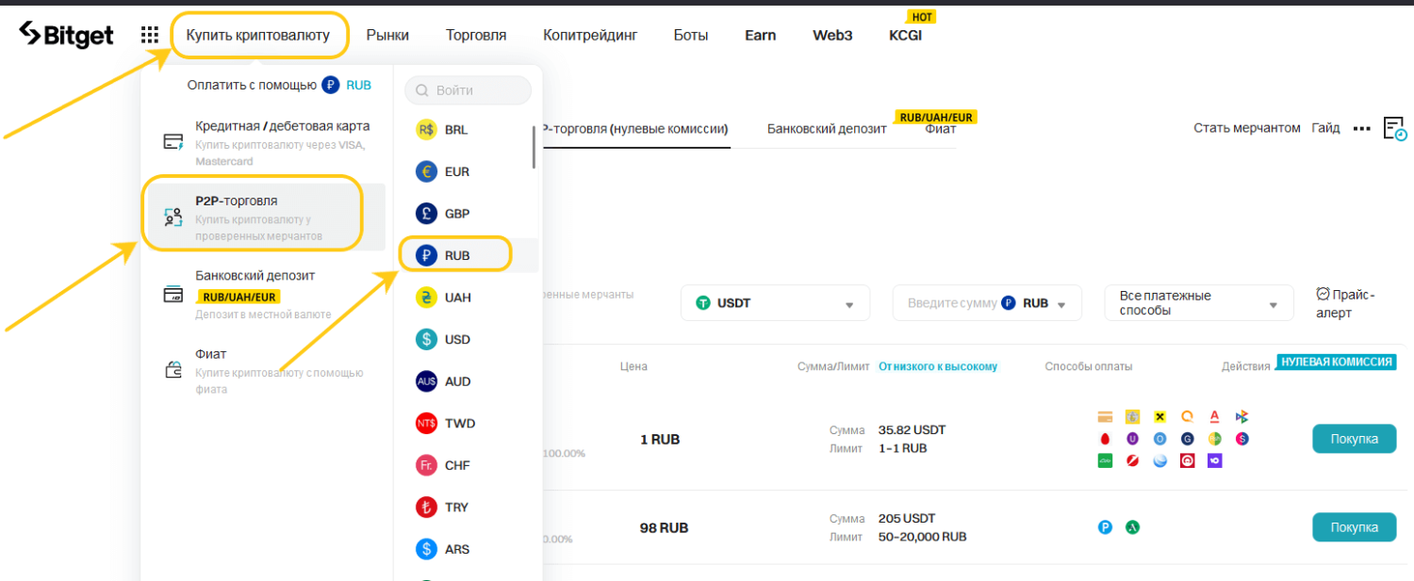This screenshot has width=1414, height=581.
Task: Choose GBP currency in list
Action: [x=468, y=214]
